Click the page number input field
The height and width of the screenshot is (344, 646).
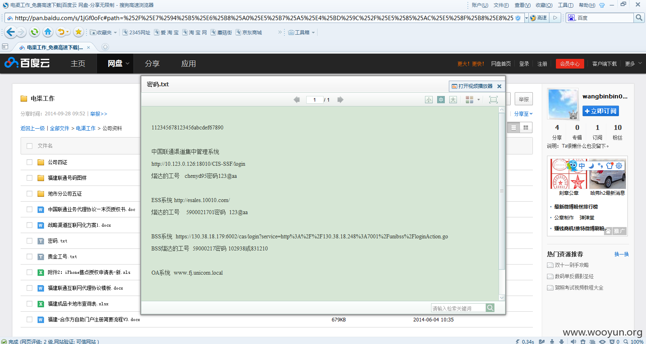click(x=315, y=100)
